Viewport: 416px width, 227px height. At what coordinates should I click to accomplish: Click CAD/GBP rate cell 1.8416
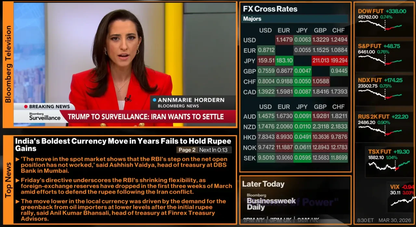pos(321,92)
